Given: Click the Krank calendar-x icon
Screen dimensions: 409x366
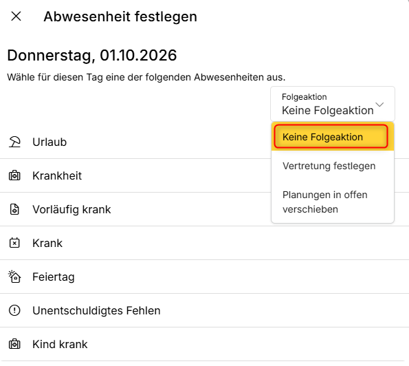Looking at the screenshot, I should [x=14, y=243].
